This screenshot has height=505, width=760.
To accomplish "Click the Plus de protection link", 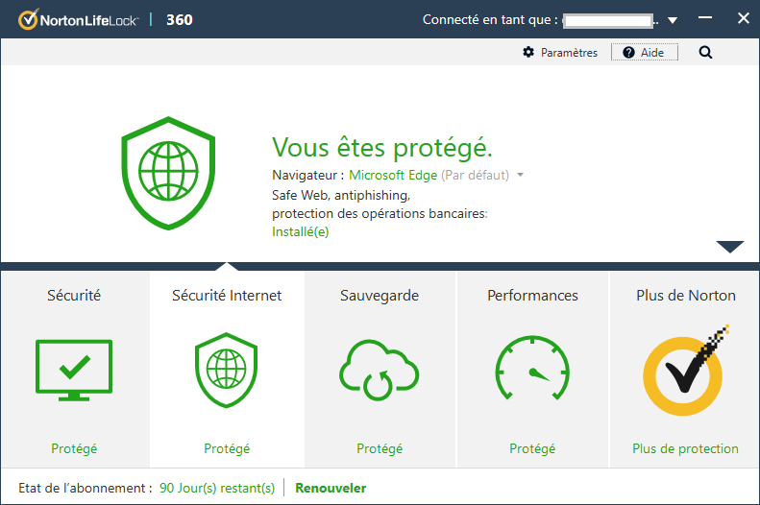I will pos(685,448).
